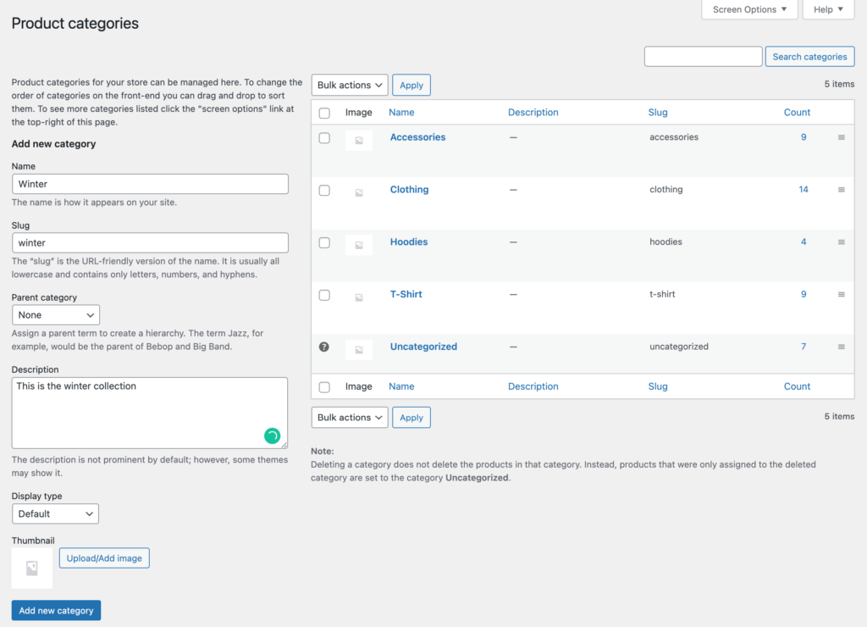The height and width of the screenshot is (627, 867).
Task: Open the Screen Options tab
Action: (749, 9)
